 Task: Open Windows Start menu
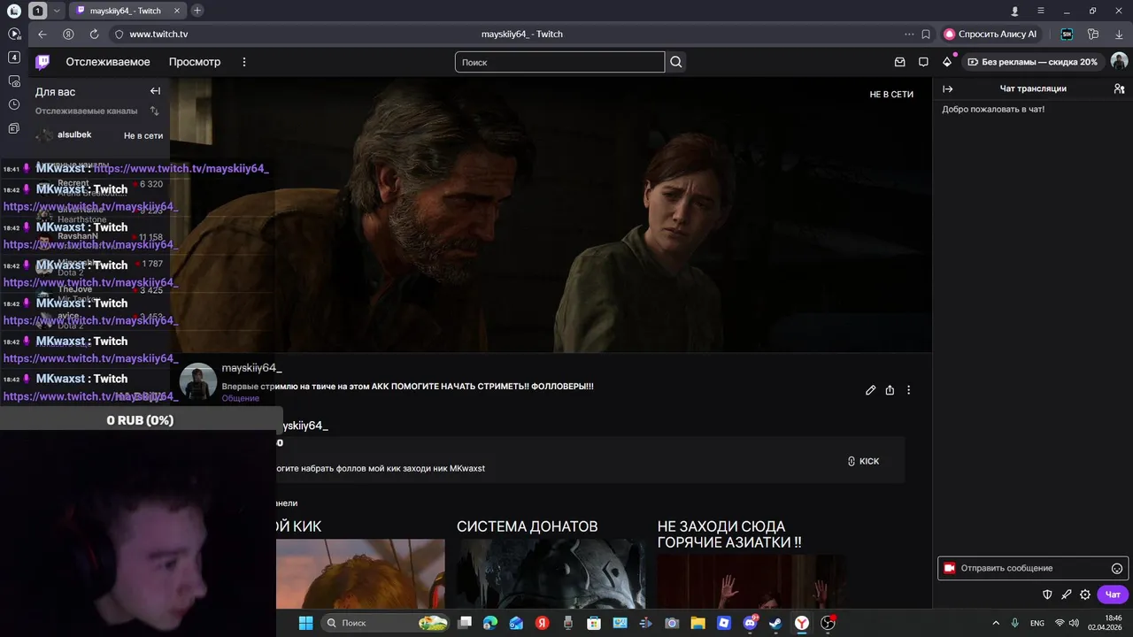click(x=305, y=623)
